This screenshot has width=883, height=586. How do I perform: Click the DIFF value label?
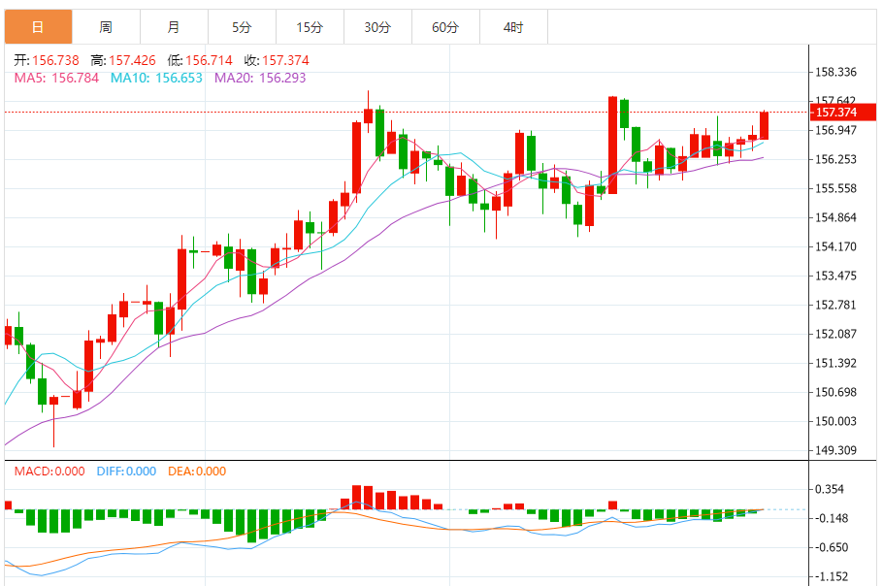pyautogui.click(x=126, y=472)
